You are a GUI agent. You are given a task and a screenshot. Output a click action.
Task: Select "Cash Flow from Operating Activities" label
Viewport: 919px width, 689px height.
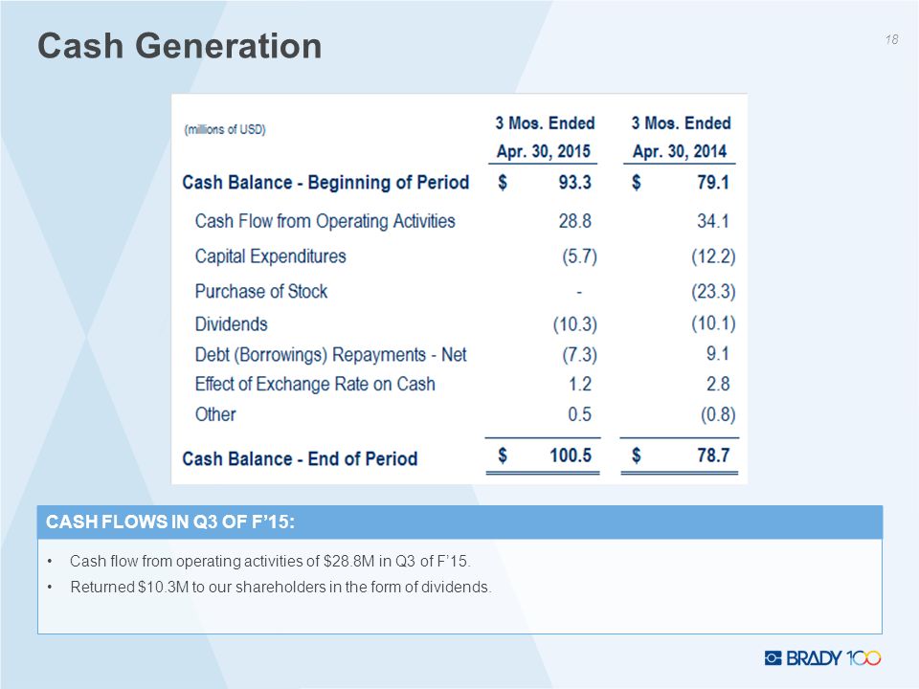point(325,221)
